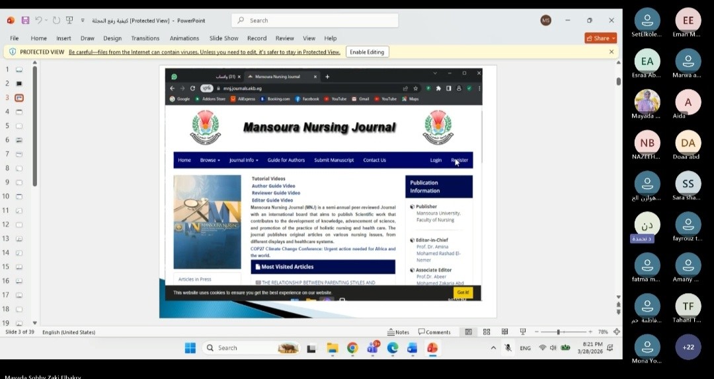This screenshot has height=379, width=714.
Task: Click the zoom slider handle
Action: 559,332
